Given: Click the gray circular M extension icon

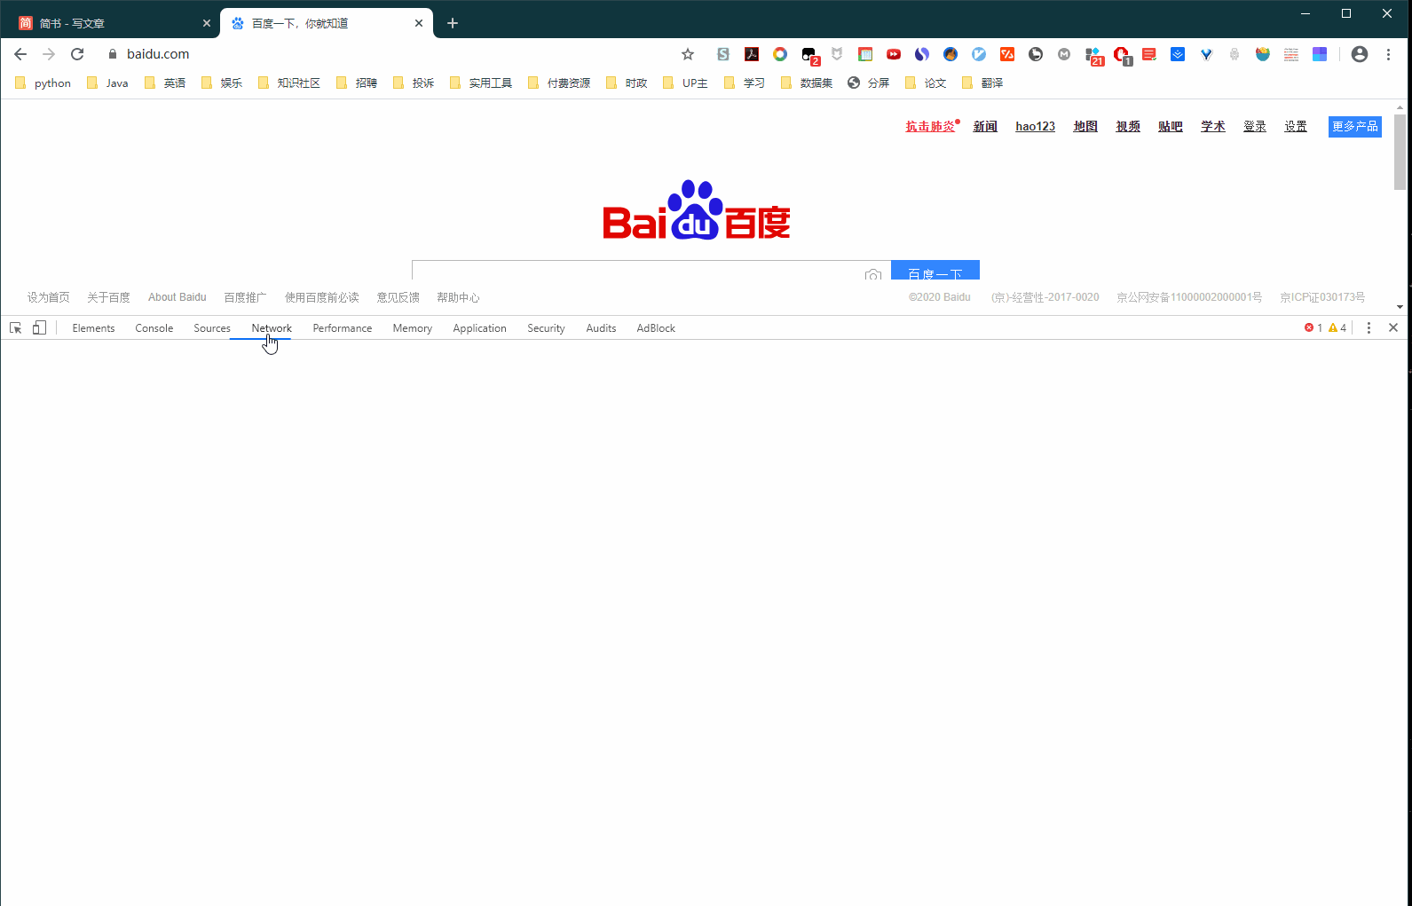Looking at the screenshot, I should pos(1064,54).
